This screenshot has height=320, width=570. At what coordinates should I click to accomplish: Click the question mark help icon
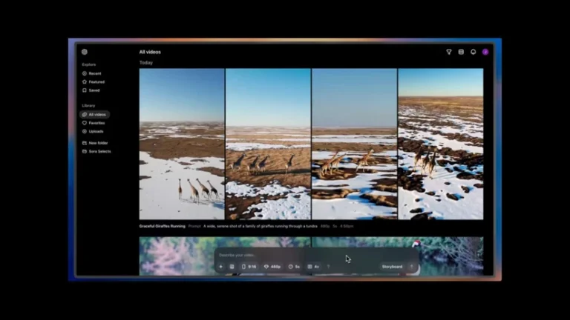click(328, 267)
